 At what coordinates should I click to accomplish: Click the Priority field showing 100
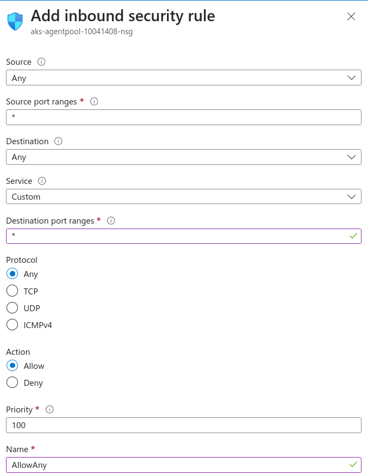(183, 425)
